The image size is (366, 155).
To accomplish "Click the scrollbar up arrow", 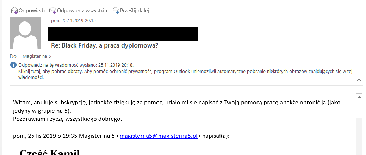I will [359, 97].
